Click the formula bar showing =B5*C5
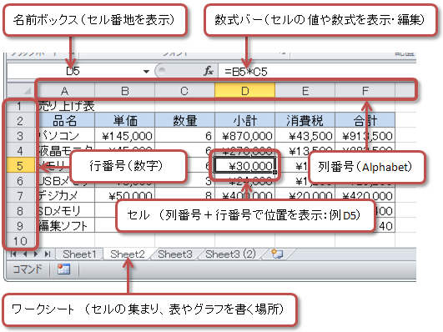Viewport: 443px width, 332px height. (316, 72)
